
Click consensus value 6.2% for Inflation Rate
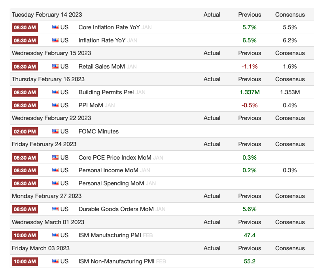point(290,40)
